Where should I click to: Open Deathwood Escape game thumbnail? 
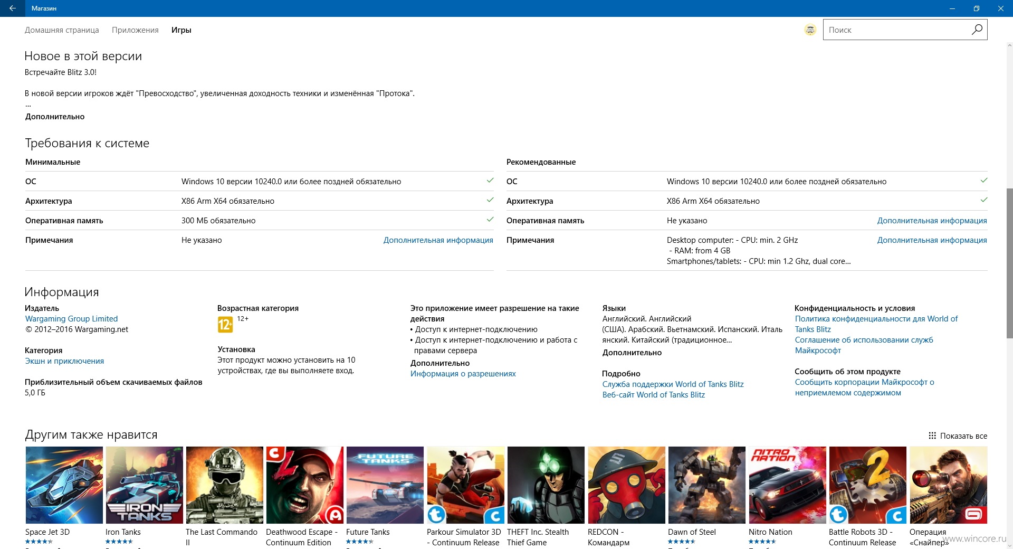(x=305, y=485)
